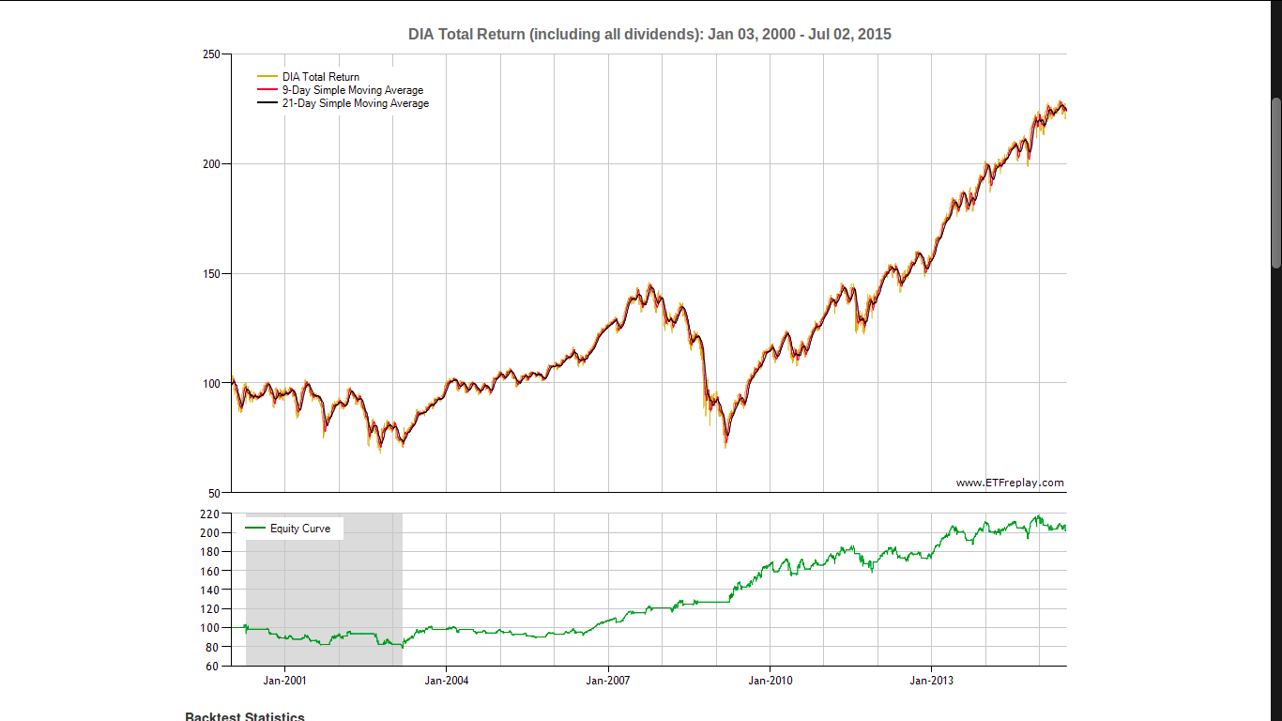Click the page vertical scrollbar thumb
The image size is (1282, 721).
(x=1276, y=183)
